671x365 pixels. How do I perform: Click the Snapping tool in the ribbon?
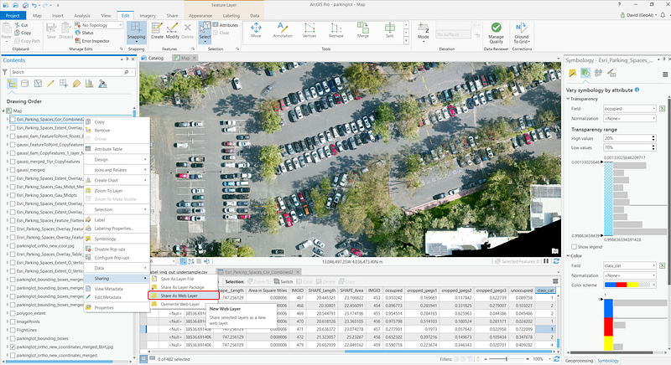point(135,32)
